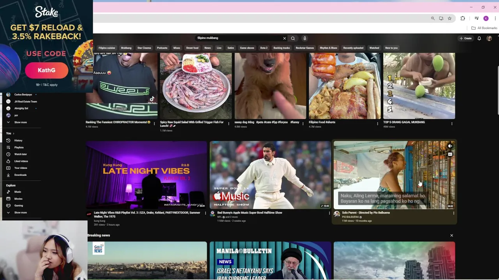Expand Show more under Explore section
Viewport: 499px width, 280px height.
click(20, 212)
